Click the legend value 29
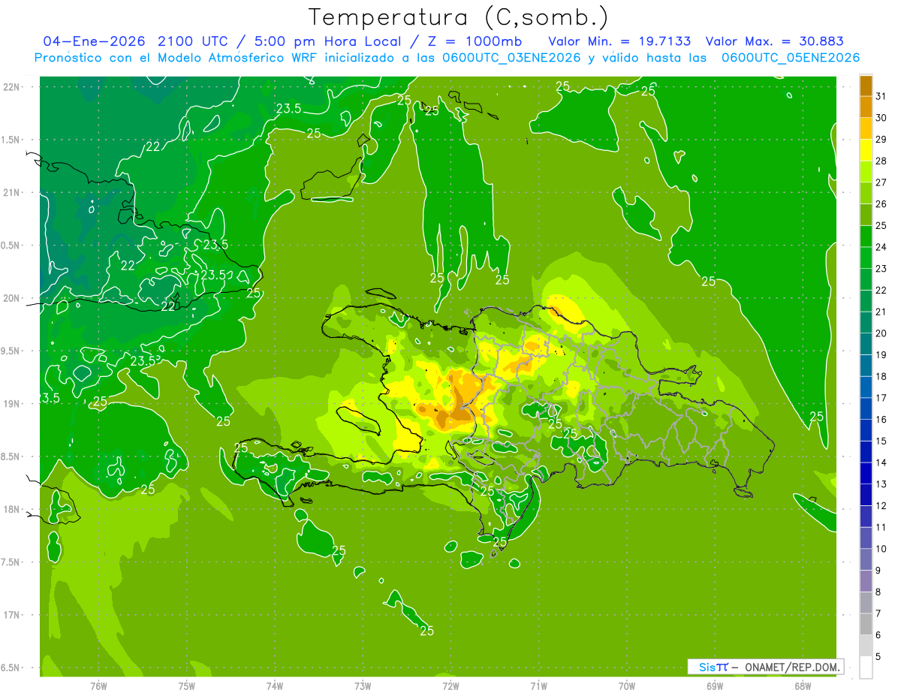Screen dimensions: 901x696 (x=881, y=140)
